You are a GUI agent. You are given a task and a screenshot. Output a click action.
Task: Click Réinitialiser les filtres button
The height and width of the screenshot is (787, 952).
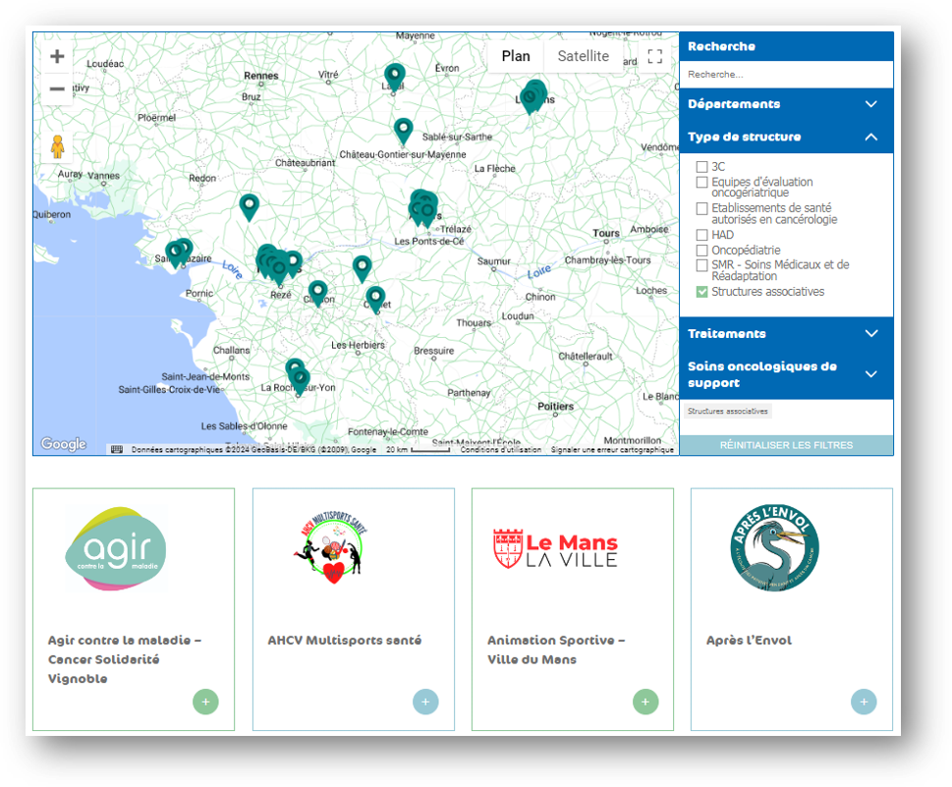coord(786,445)
